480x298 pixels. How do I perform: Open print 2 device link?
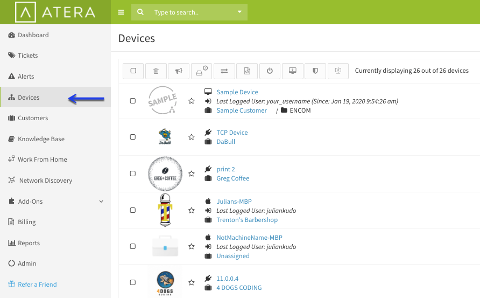225,169
